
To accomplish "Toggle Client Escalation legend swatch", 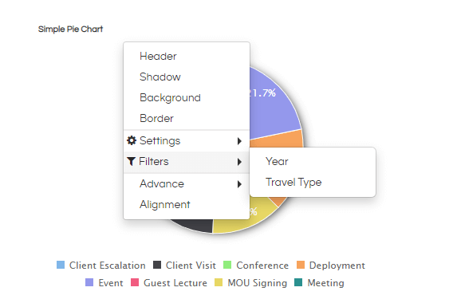I will click(x=61, y=265).
